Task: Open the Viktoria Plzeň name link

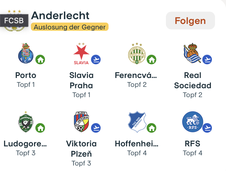Action: point(81,148)
